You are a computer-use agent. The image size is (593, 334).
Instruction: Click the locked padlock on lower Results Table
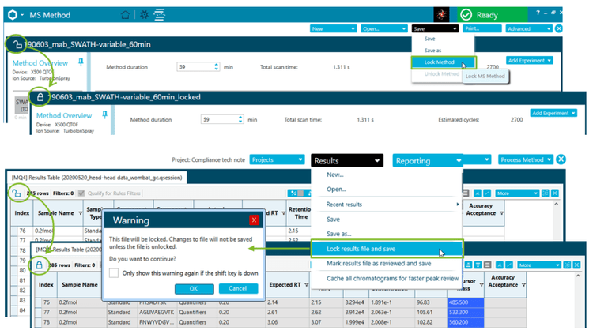(38, 265)
